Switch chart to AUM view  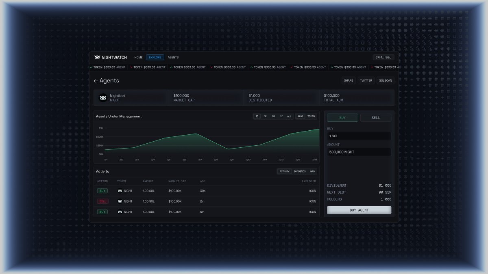click(300, 117)
